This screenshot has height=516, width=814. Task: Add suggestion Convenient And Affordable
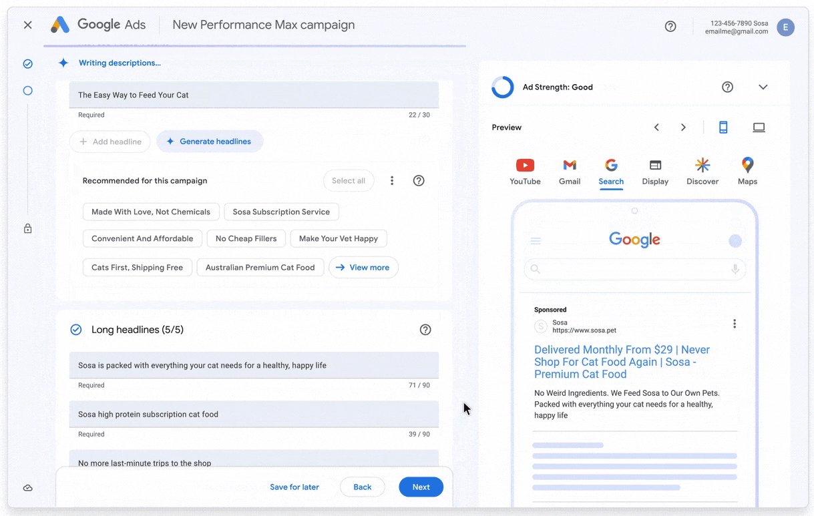[x=142, y=238]
